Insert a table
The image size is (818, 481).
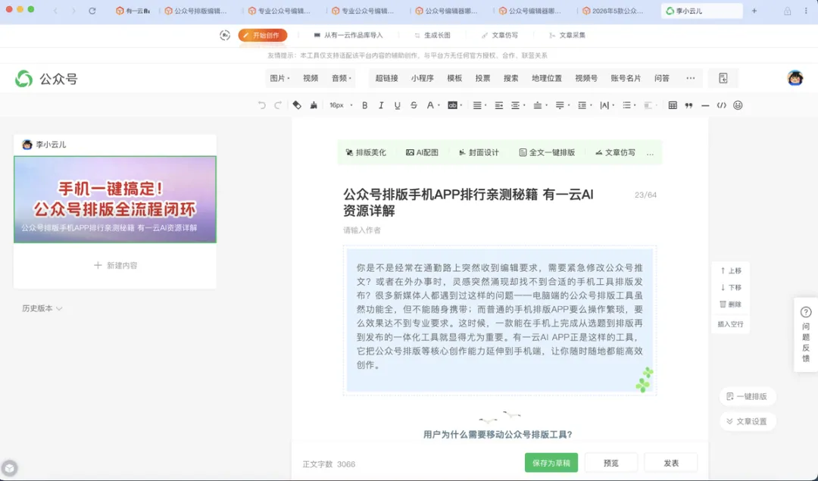click(x=673, y=105)
